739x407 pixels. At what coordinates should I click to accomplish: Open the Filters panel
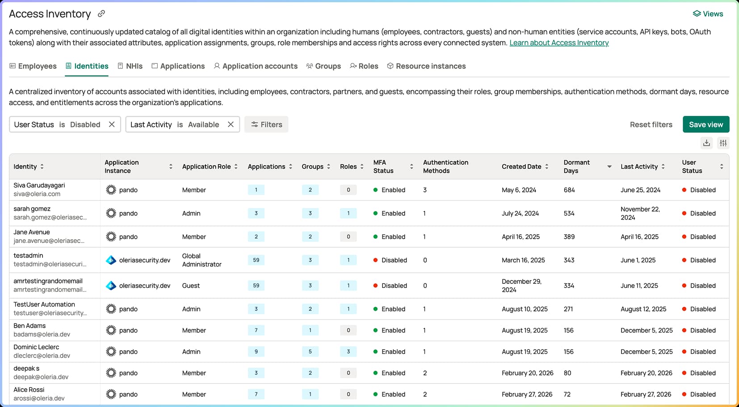(x=266, y=125)
